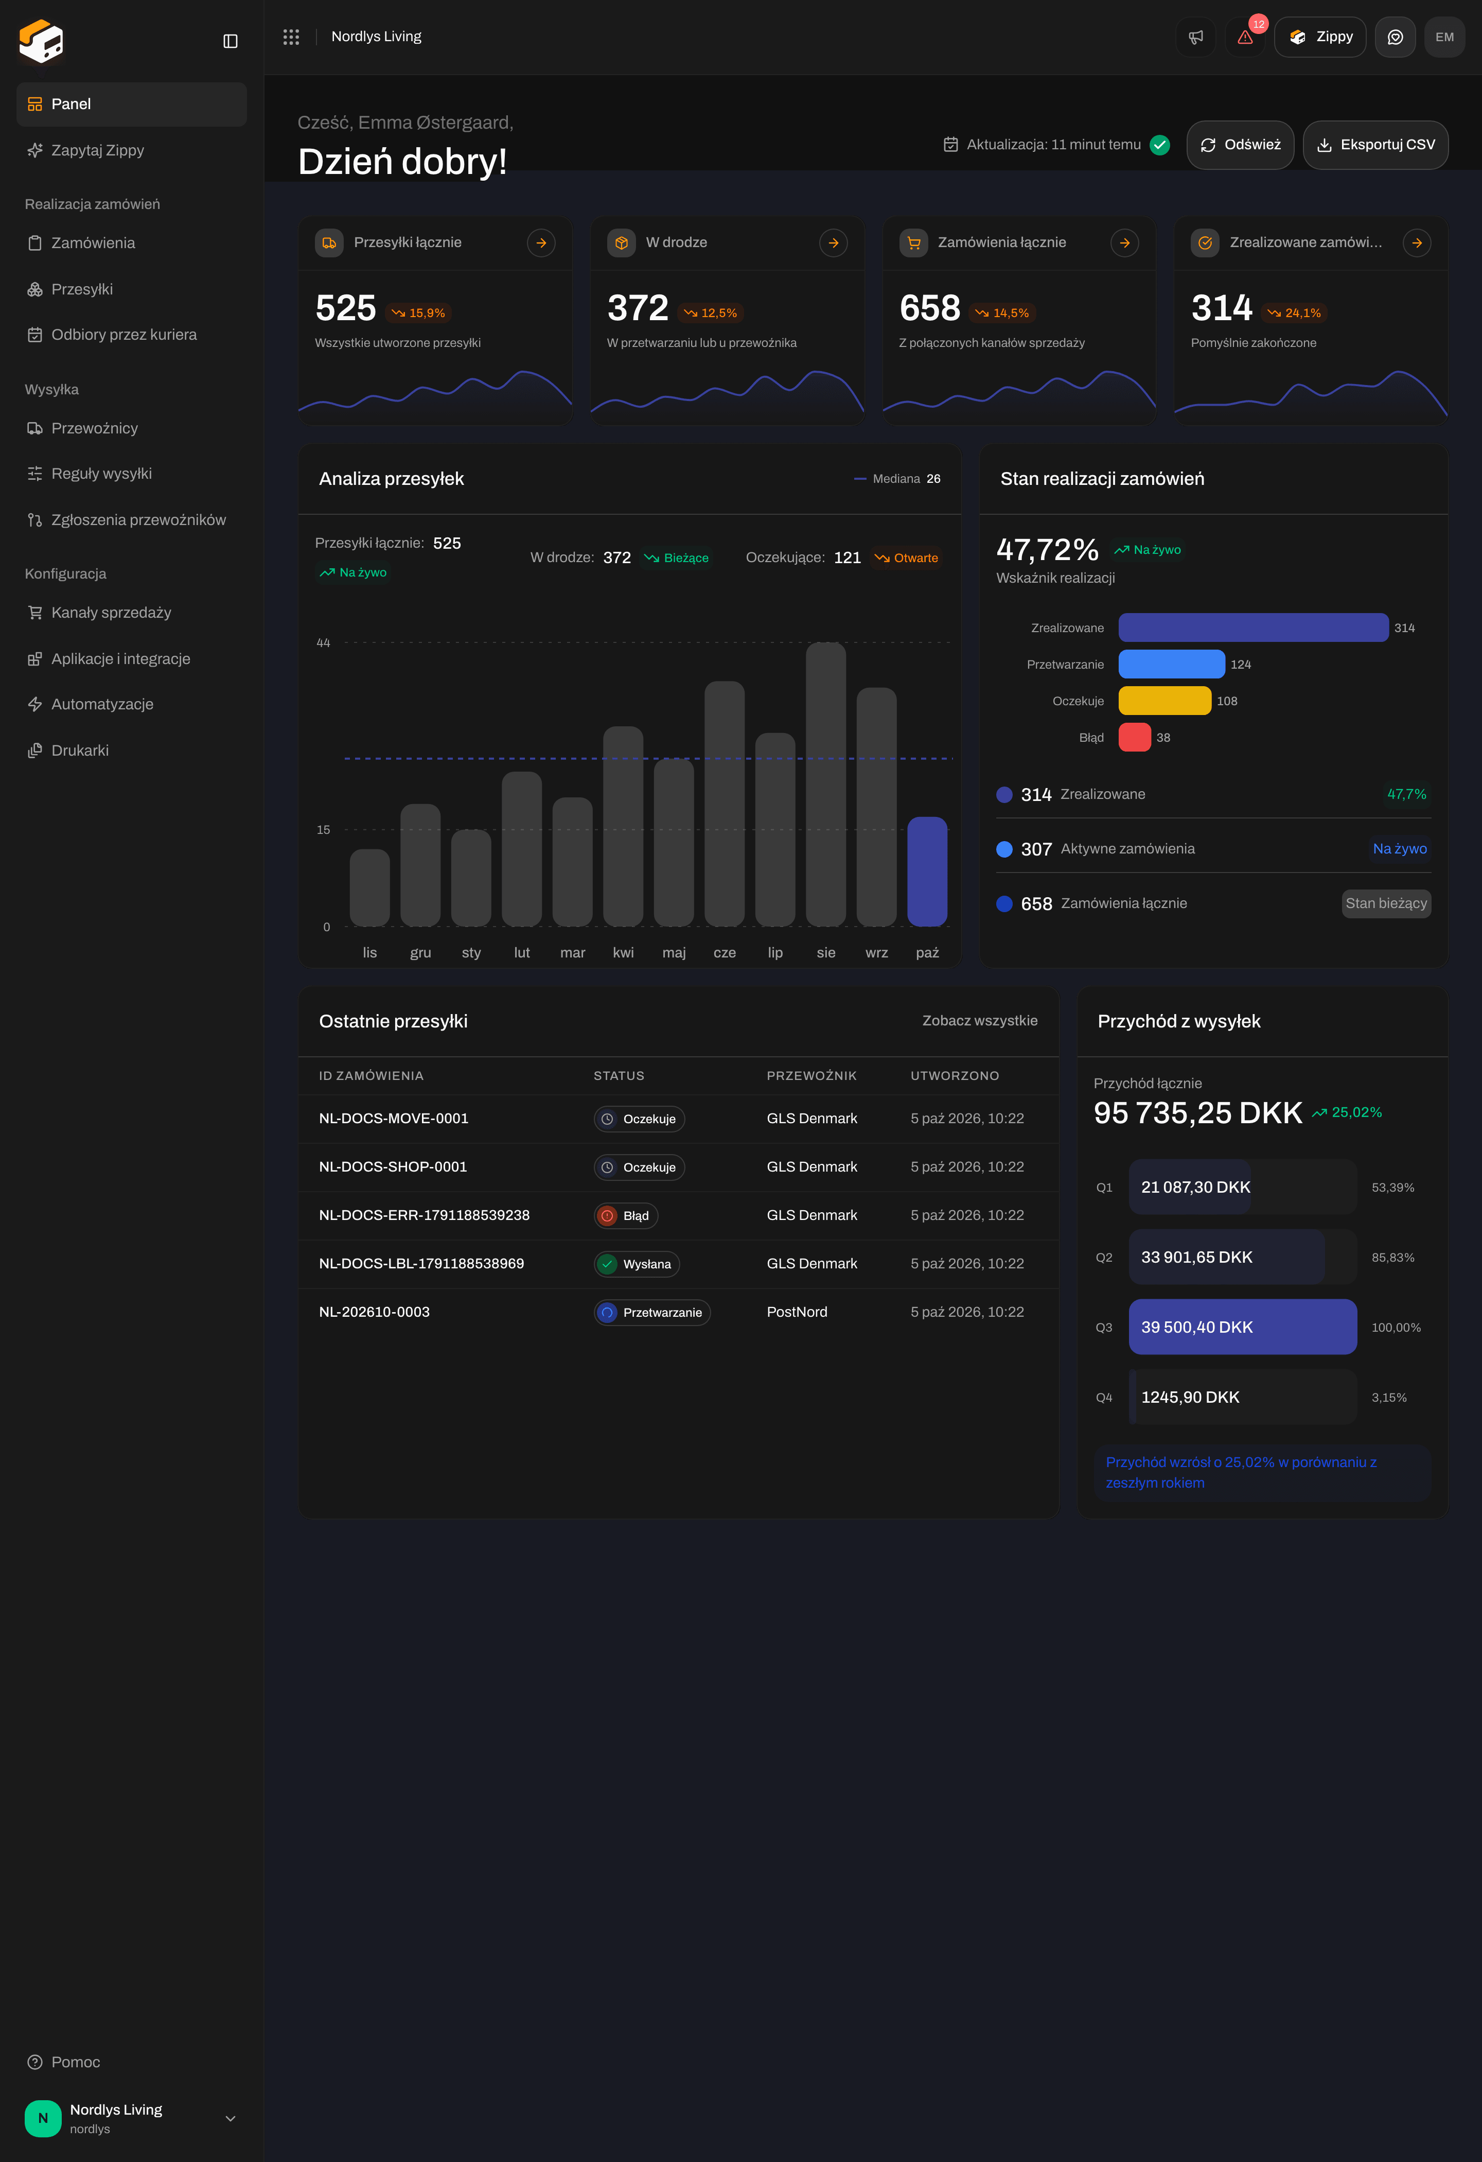The image size is (1482, 2162).
Task: Open Aplikacje i integracje
Action: coord(131,659)
